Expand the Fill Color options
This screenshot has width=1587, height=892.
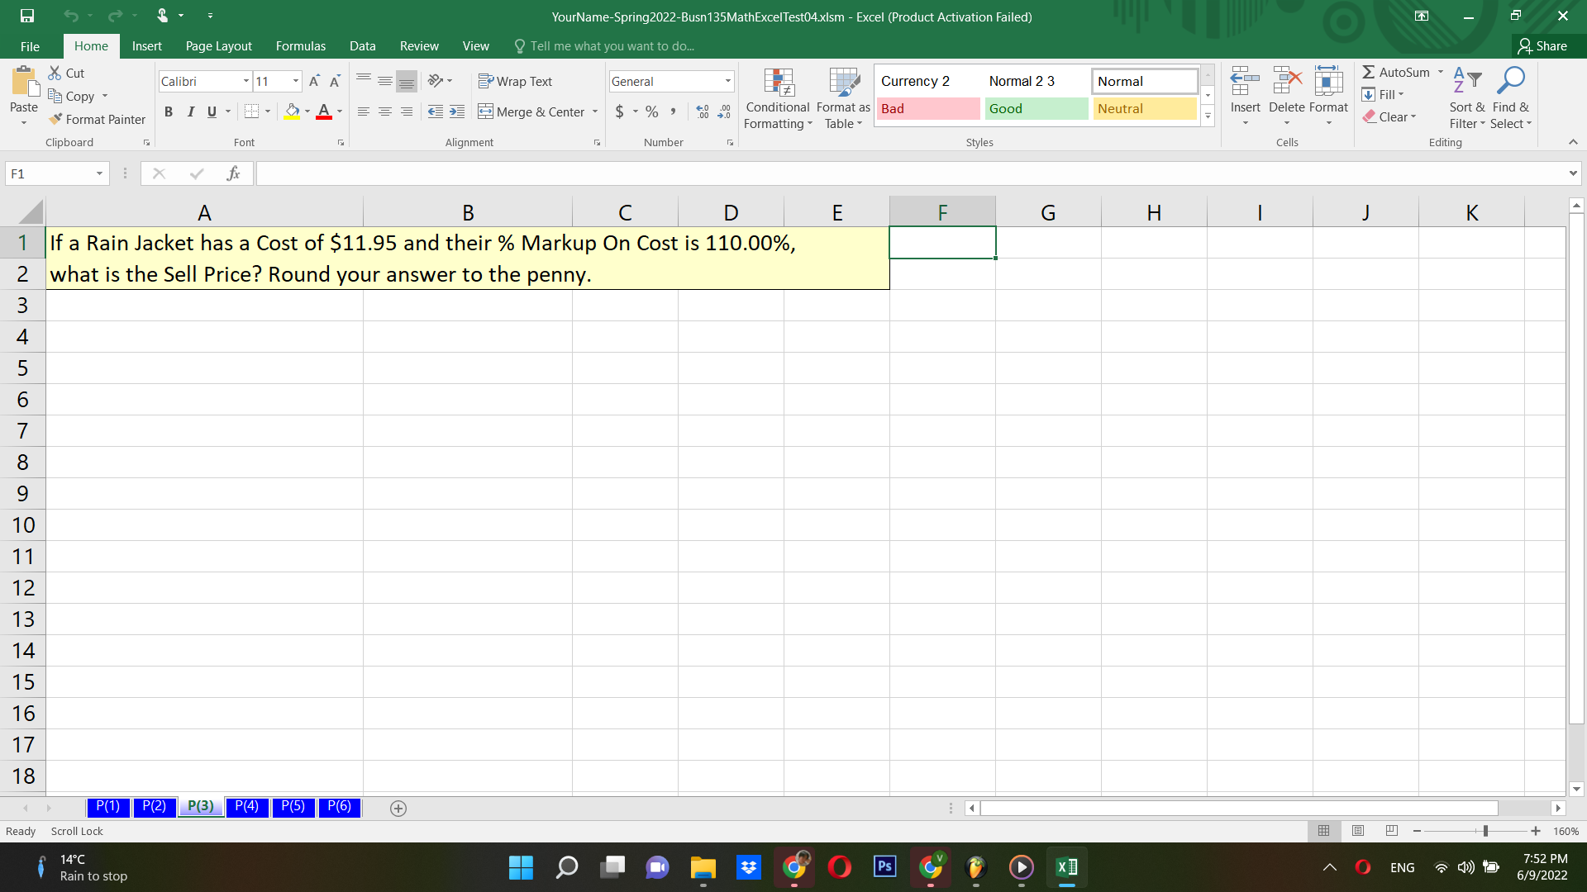pos(307,111)
